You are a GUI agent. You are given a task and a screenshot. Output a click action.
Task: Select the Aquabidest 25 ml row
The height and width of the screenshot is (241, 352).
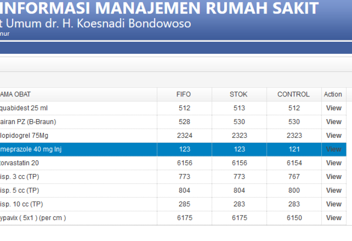tap(173, 108)
